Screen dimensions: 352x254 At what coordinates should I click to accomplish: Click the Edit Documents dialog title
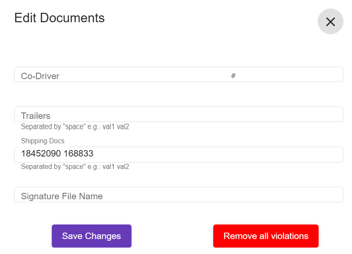tap(60, 18)
